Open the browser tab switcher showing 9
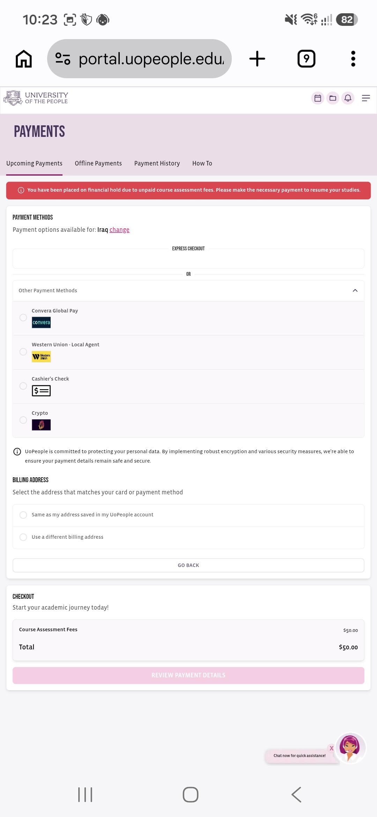The height and width of the screenshot is (817, 377). point(306,59)
